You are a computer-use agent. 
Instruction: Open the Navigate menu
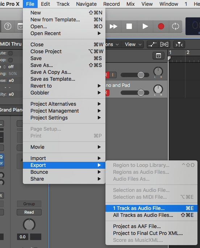pos(86,4)
